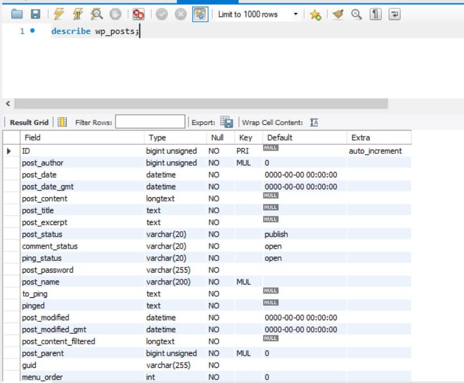The image size is (464, 383).
Task: Save the script with floppy disk icon
Action: pos(35,14)
